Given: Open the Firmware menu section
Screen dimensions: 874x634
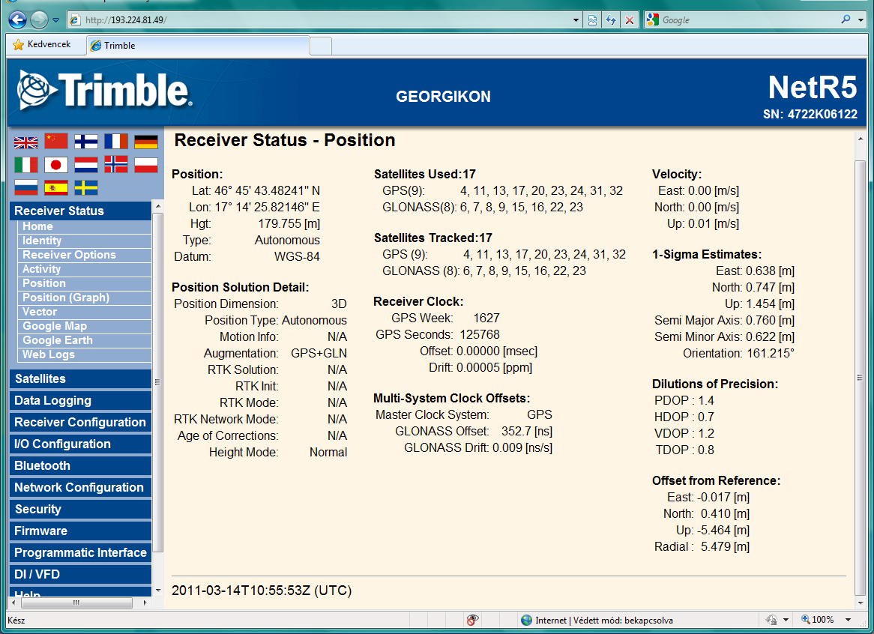Looking at the screenshot, I should click(80, 531).
